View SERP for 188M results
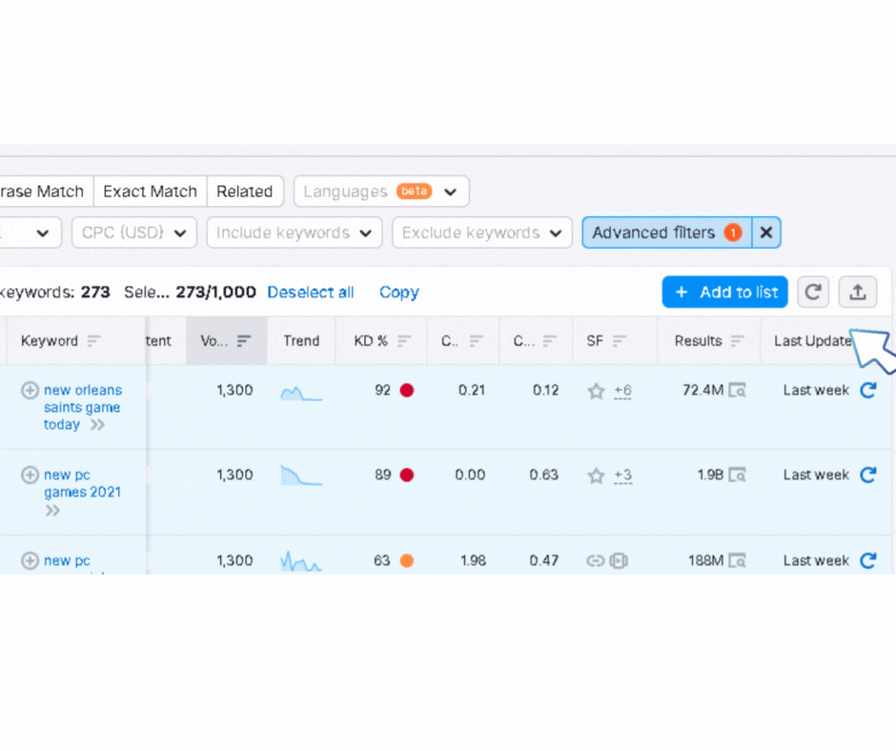The height and width of the screenshot is (751, 896). tap(738, 560)
